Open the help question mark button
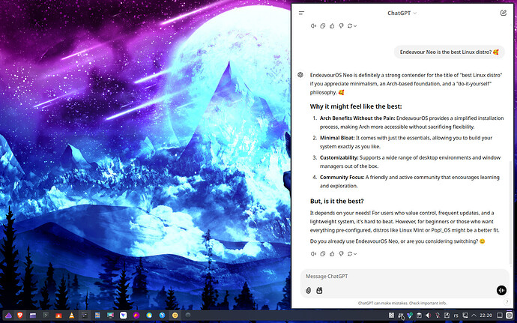Viewport: 517px width, 323px height. [507, 302]
